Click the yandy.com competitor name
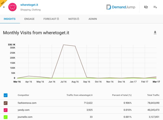The height and width of the screenshot is (120, 163). 23,110
